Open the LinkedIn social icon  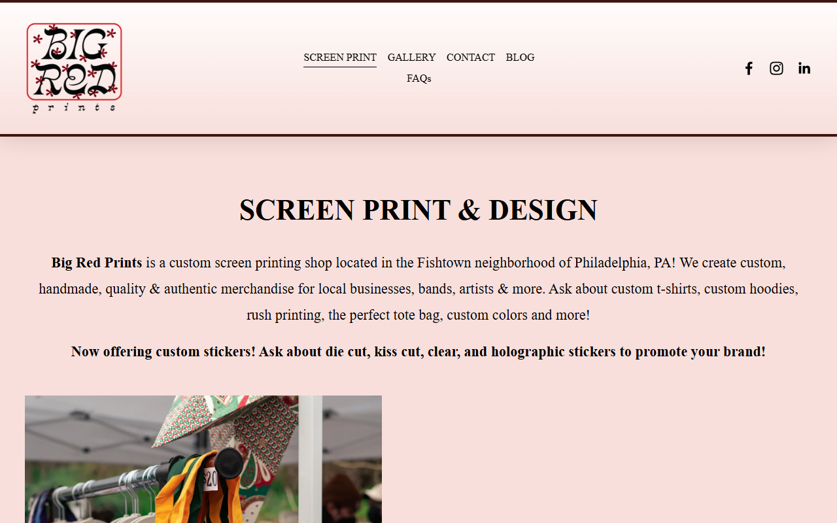tap(804, 68)
